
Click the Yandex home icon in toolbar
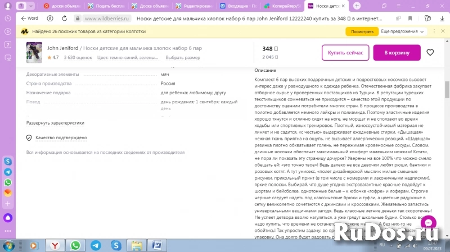50,19
